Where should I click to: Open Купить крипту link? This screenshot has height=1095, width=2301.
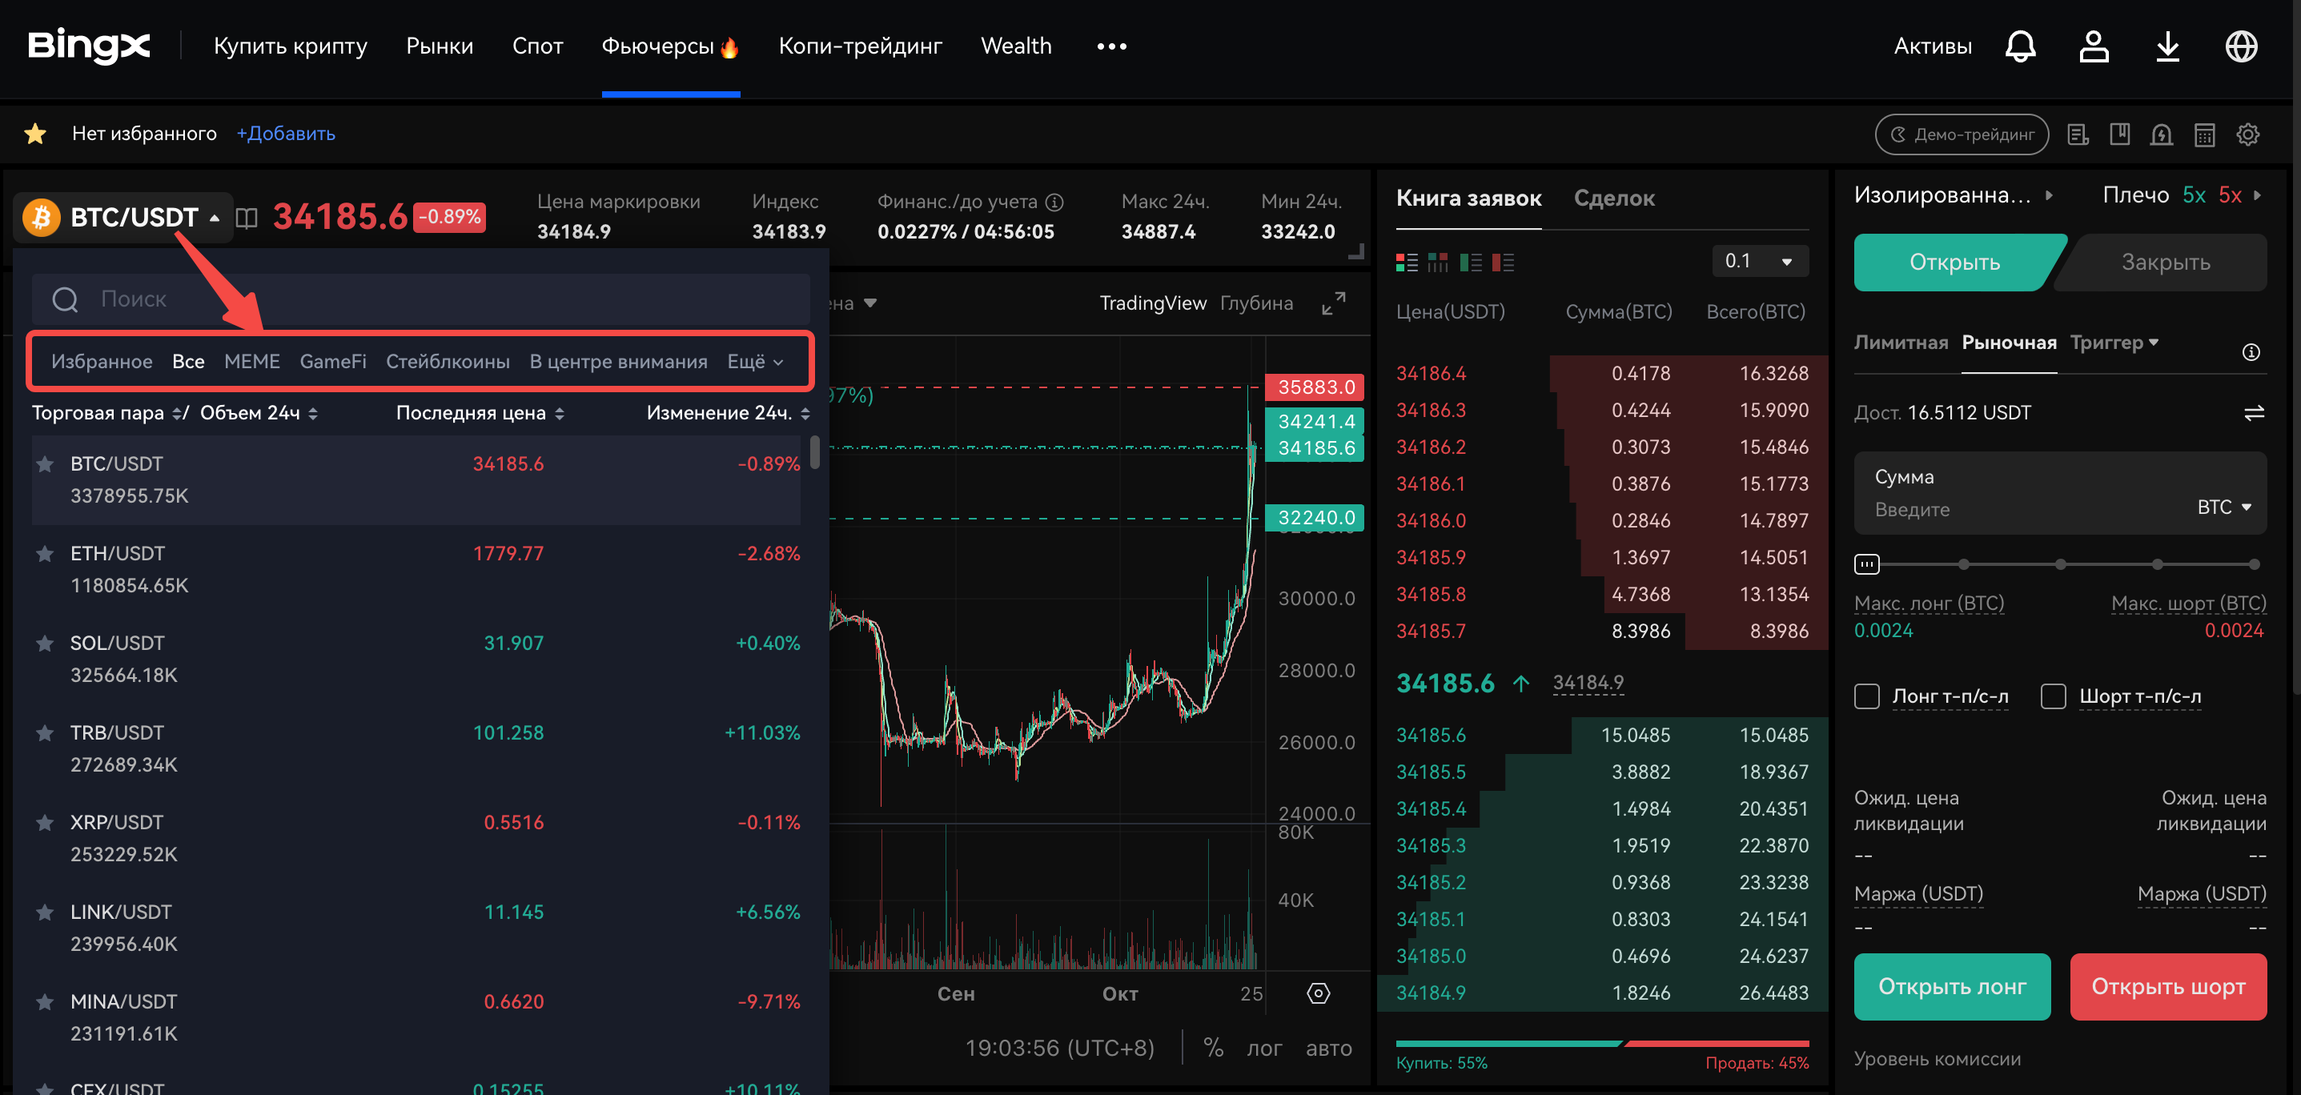[291, 46]
